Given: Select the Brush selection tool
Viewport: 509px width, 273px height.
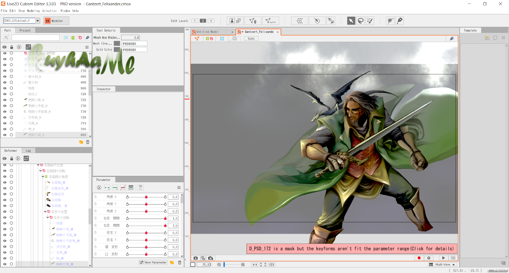Looking at the screenshot, I should [x=370, y=21].
